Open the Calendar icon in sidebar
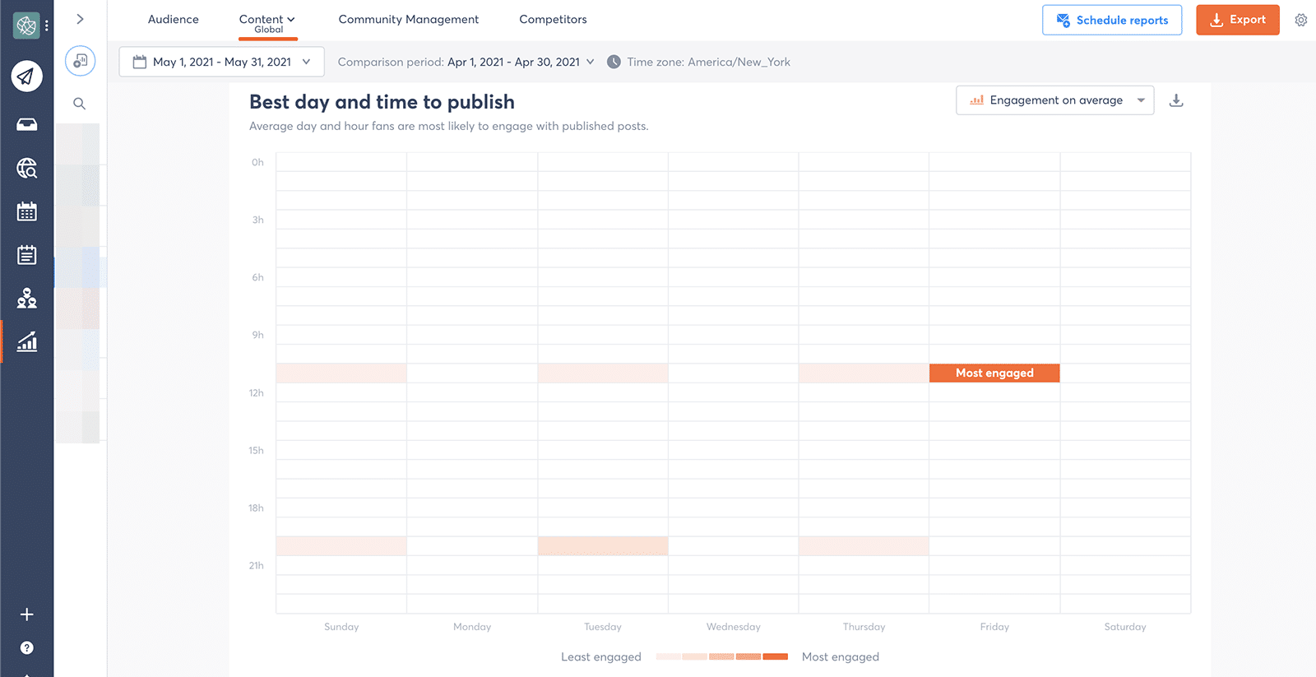Image resolution: width=1316 pixels, height=677 pixels. [26, 211]
